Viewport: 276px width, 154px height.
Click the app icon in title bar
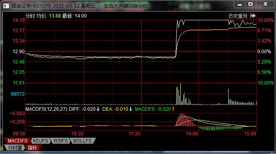click(6, 6)
